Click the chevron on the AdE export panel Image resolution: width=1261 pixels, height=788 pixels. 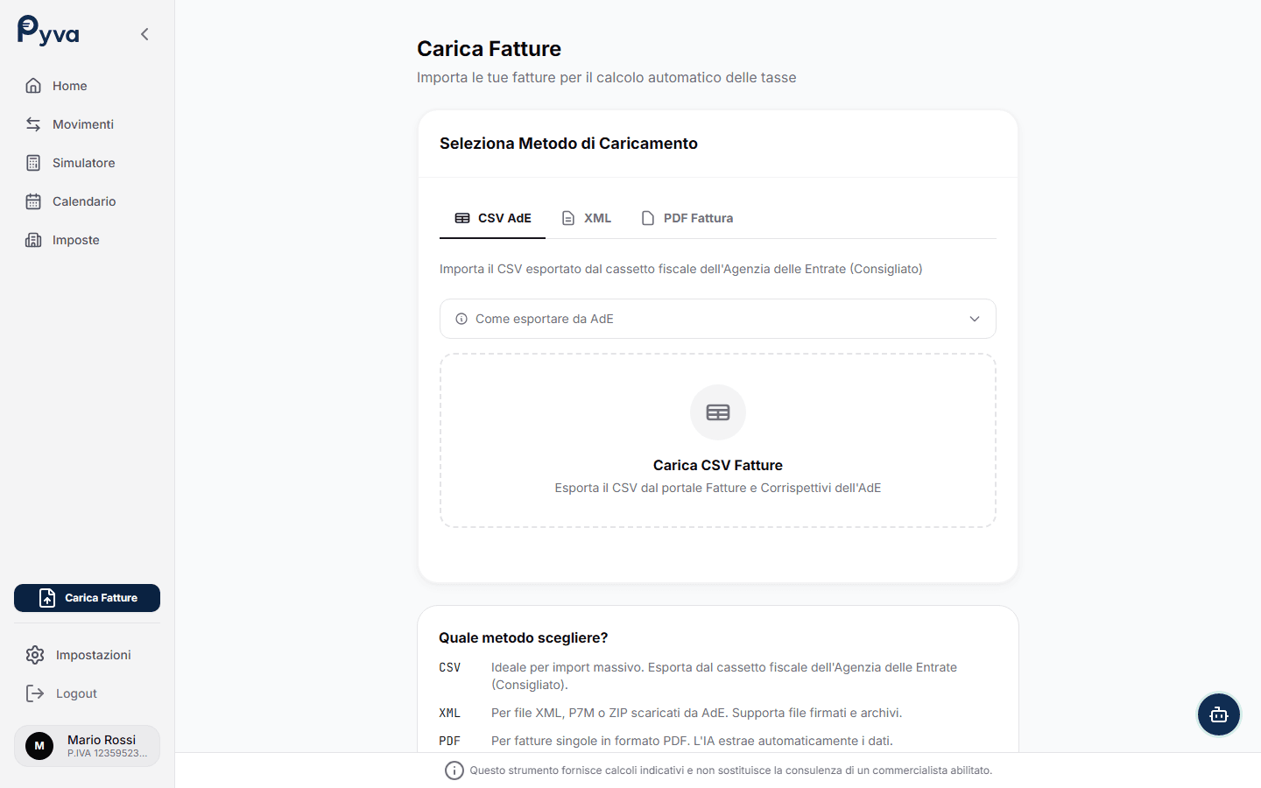(x=975, y=319)
